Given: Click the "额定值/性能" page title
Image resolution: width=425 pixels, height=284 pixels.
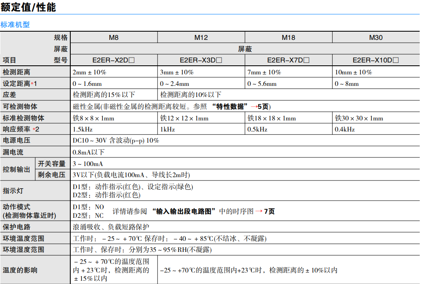Looking at the screenshot, I should (x=28, y=7).
